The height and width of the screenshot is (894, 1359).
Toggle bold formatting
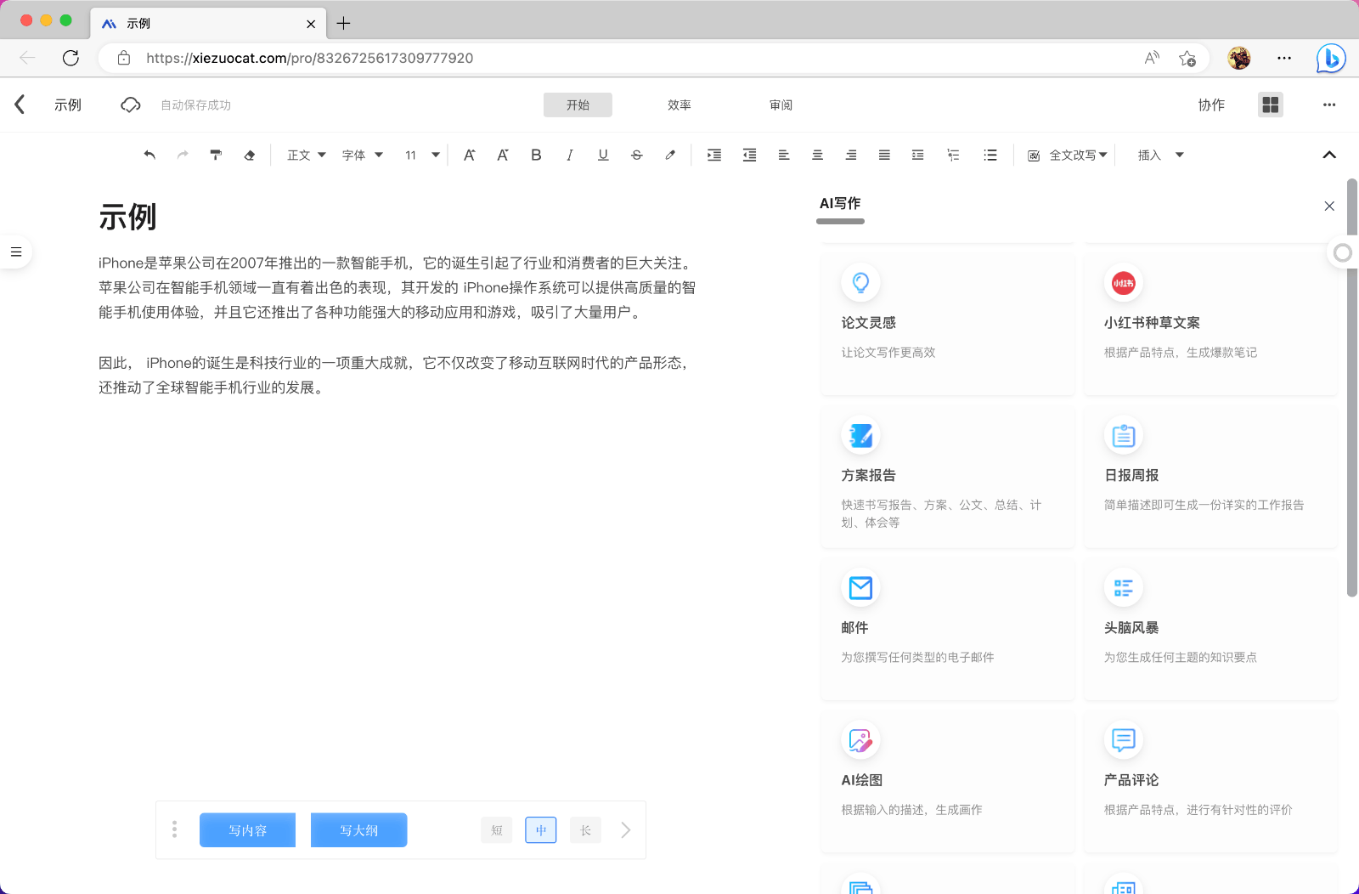(536, 155)
